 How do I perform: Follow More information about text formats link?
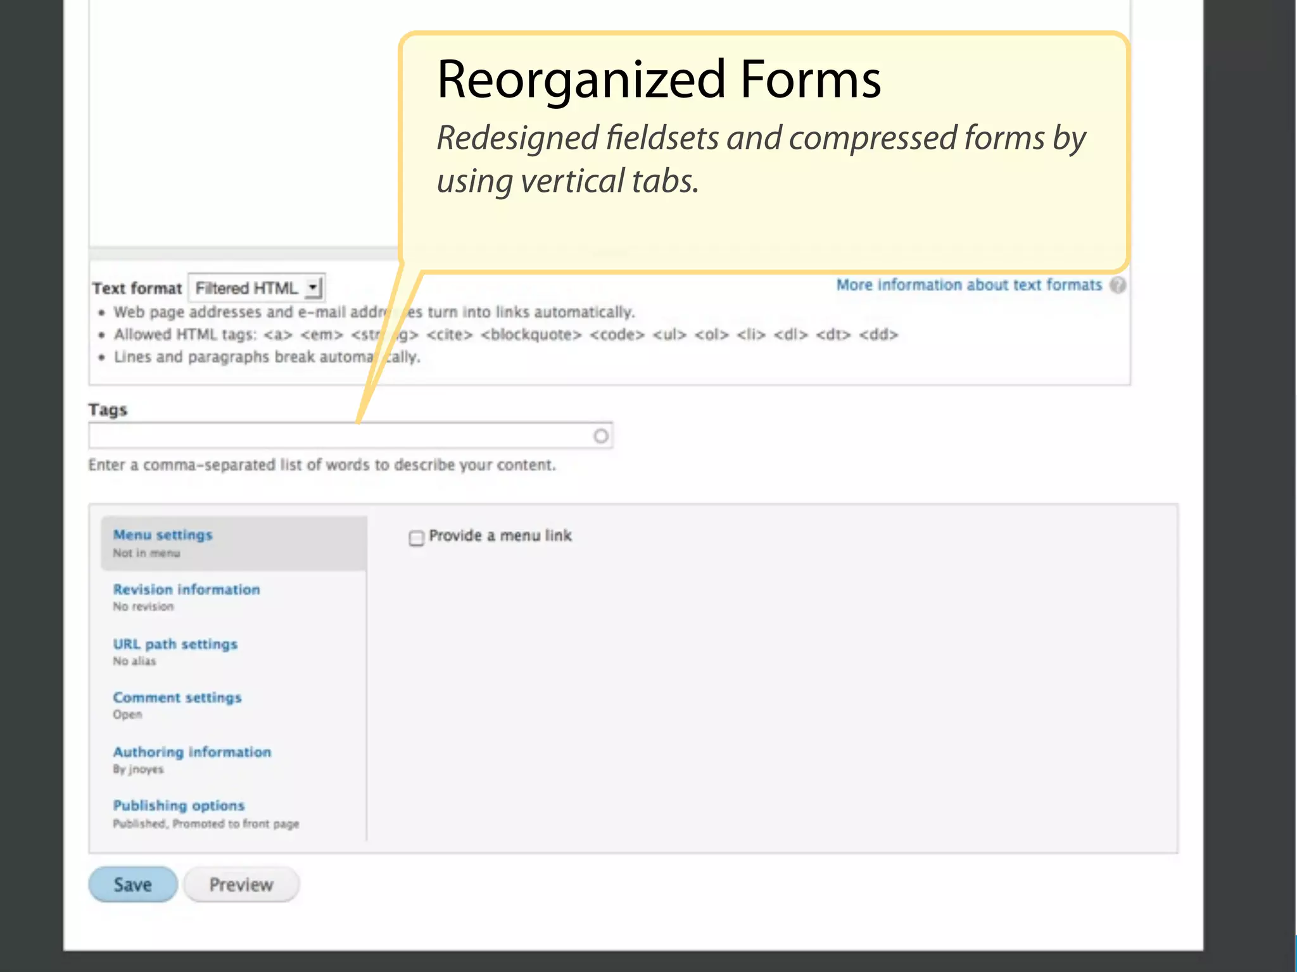click(x=968, y=285)
